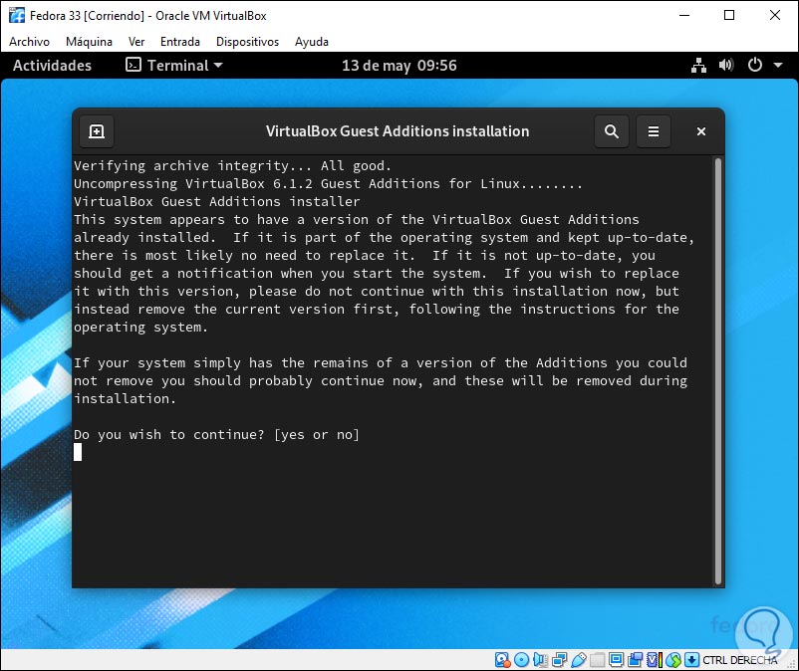Click the mouse integration status icon
Image resolution: width=799 pixels, height=671 pixels.
pos(673,660)
